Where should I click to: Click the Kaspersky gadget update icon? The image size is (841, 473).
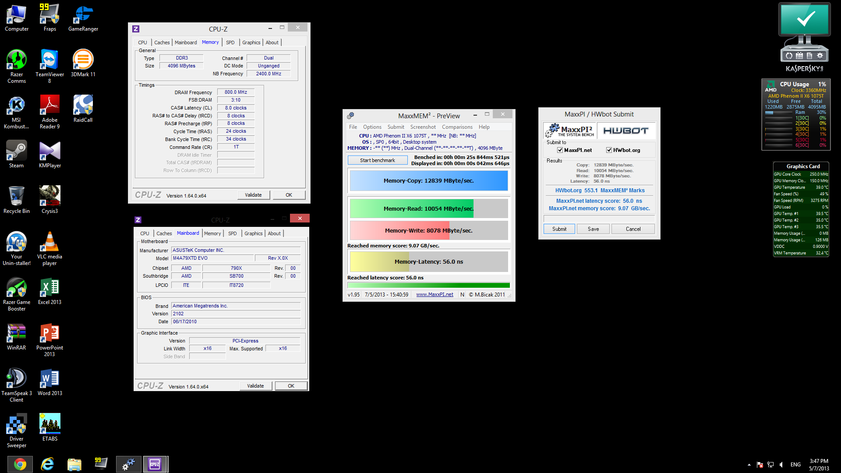789,56
